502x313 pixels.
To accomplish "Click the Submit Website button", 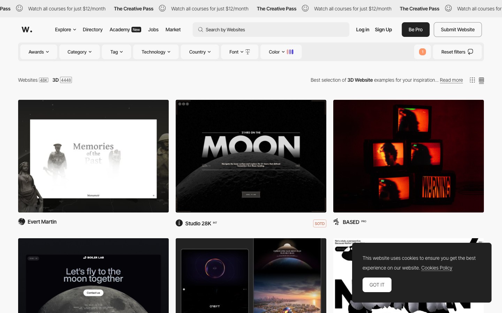I will [x=458, y=30].
